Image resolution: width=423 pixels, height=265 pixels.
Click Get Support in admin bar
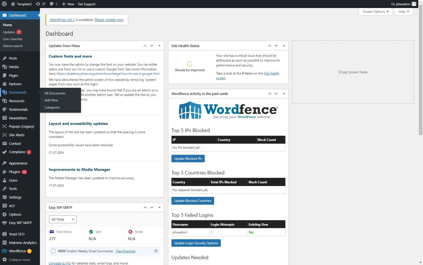87,4
